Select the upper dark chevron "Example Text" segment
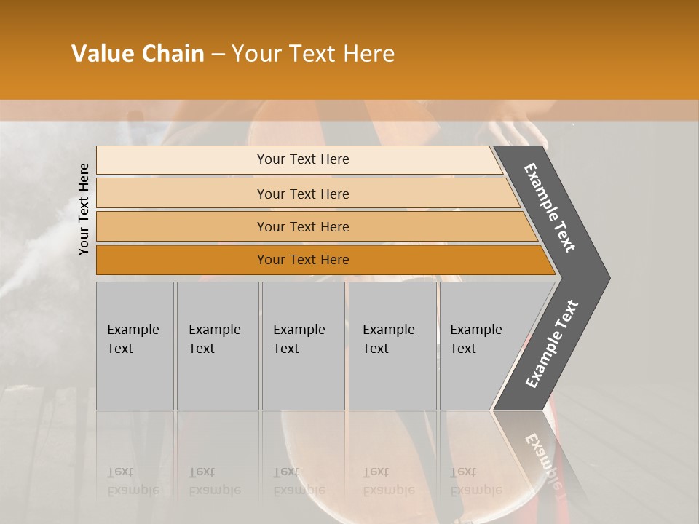The height and width of the screenshot is (524, 699). point(550,207)
